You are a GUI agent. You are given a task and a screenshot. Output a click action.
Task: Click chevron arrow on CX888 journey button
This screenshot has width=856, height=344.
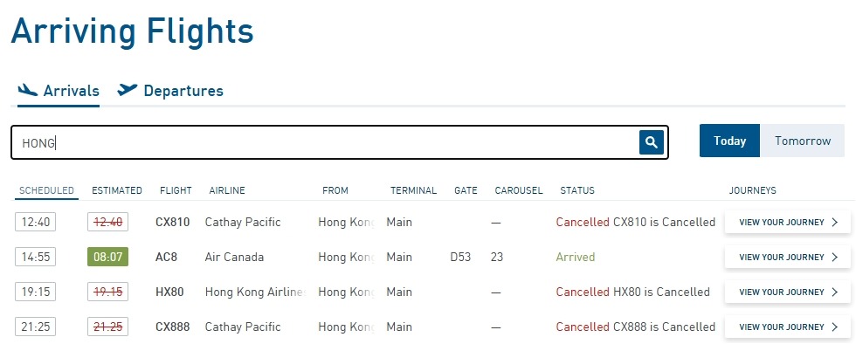834,327
